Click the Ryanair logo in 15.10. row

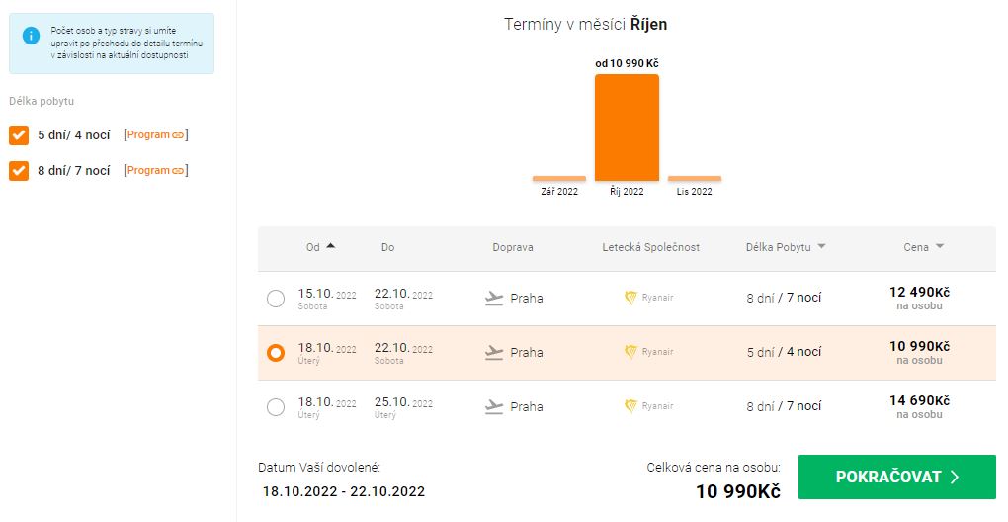click(x=630, y=298)
